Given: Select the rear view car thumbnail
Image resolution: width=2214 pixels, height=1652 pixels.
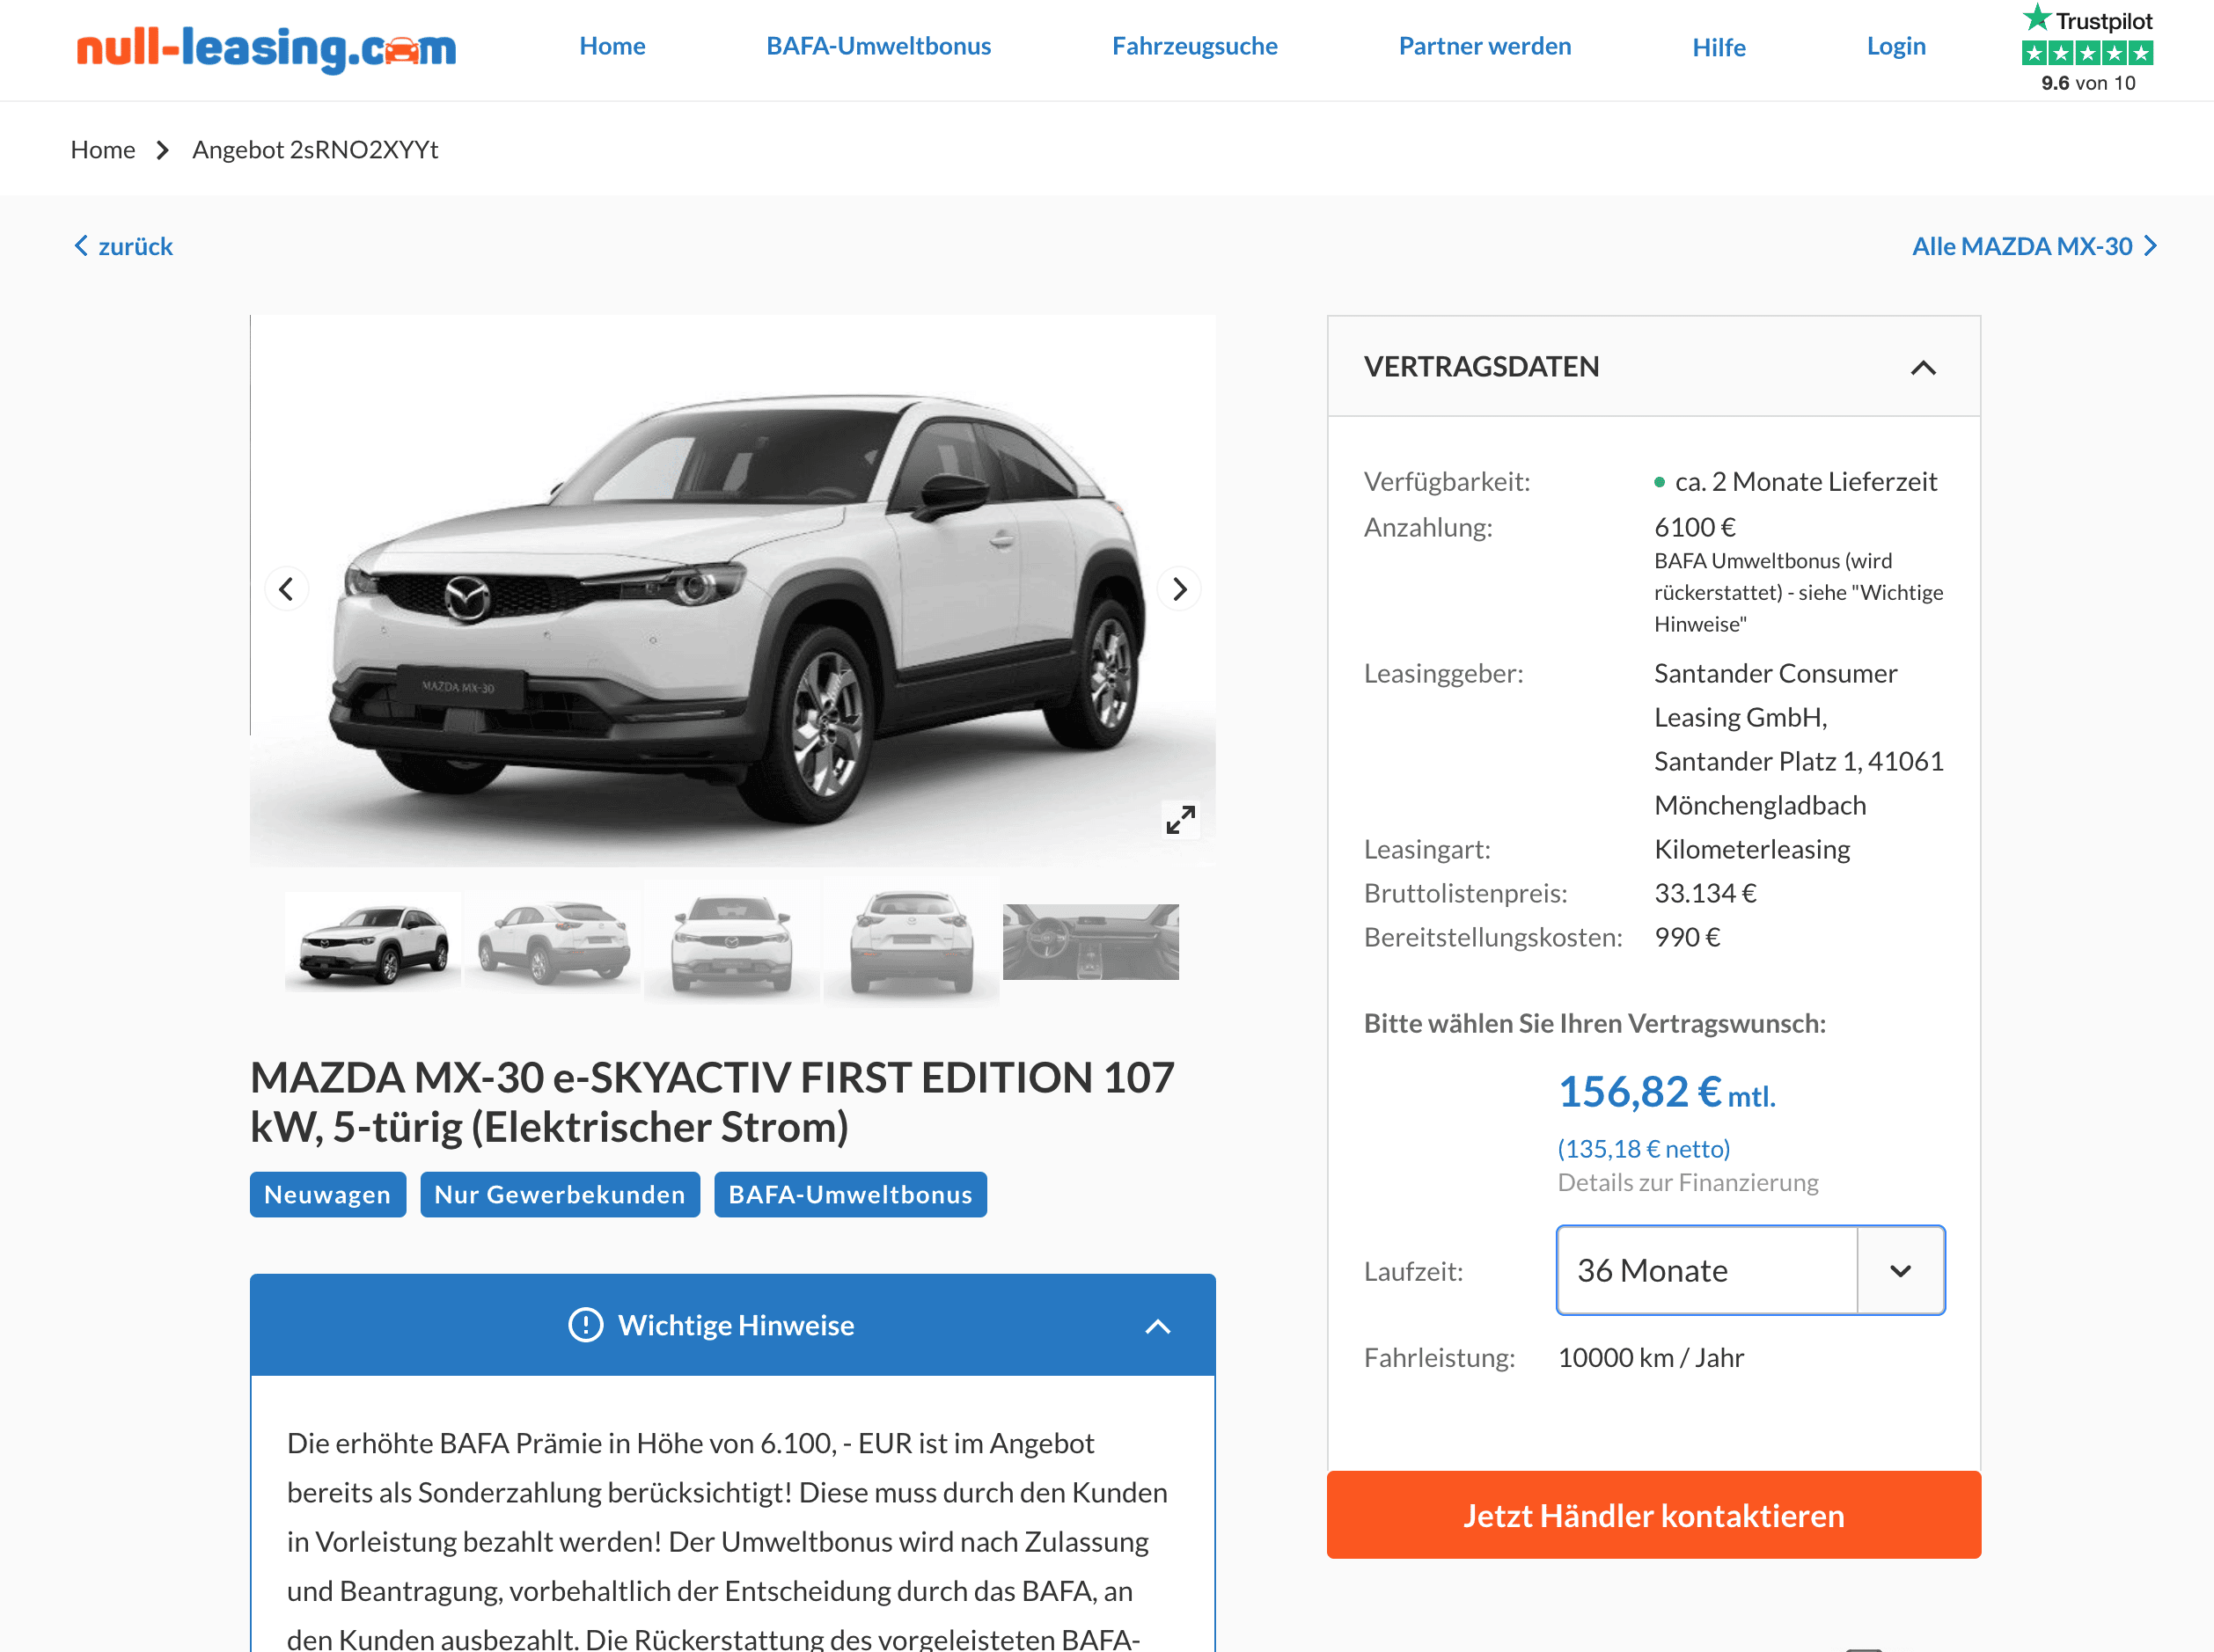Looking at the screenshot, I should [x=912, y=943].
